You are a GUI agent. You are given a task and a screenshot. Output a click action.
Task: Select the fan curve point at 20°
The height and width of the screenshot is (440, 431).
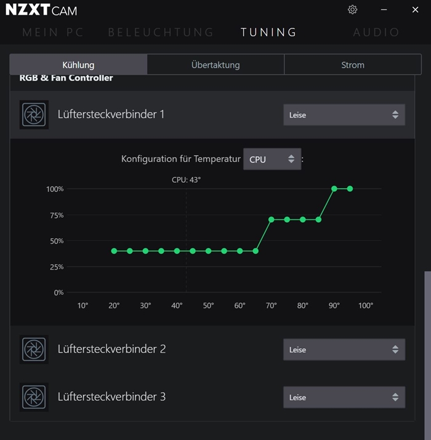click(x=114, y=251)
